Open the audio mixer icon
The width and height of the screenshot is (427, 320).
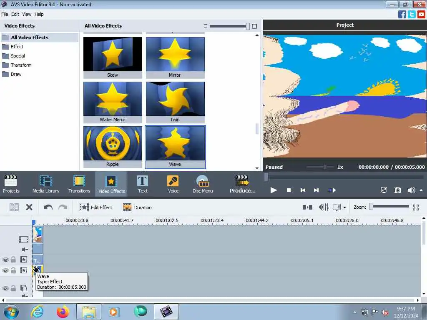(x=324, y=207)
